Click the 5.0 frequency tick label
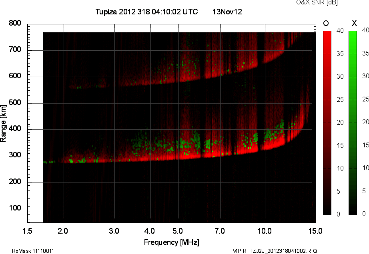Screen dimensions: 369x254 (177, 231)
